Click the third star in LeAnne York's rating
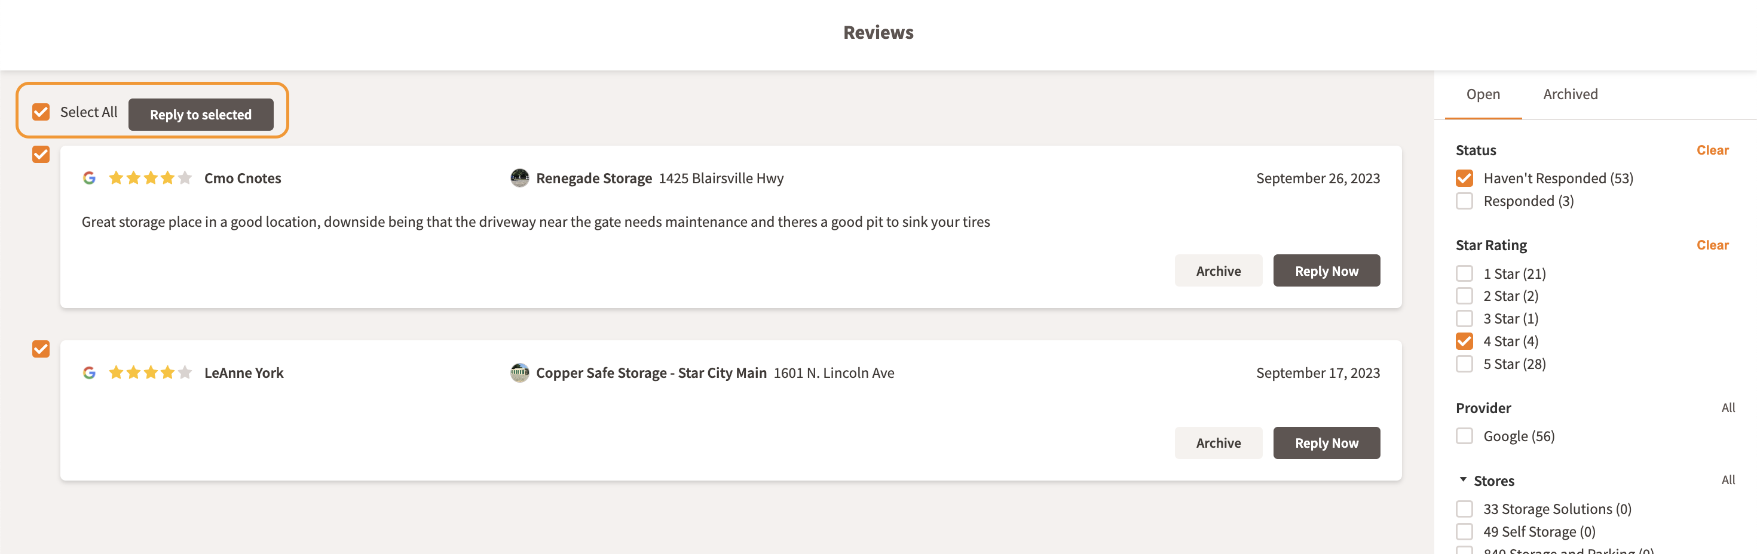 (x=150, y=373)
